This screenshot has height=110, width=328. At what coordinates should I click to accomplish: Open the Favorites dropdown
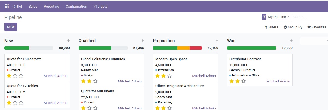point(317,27)
